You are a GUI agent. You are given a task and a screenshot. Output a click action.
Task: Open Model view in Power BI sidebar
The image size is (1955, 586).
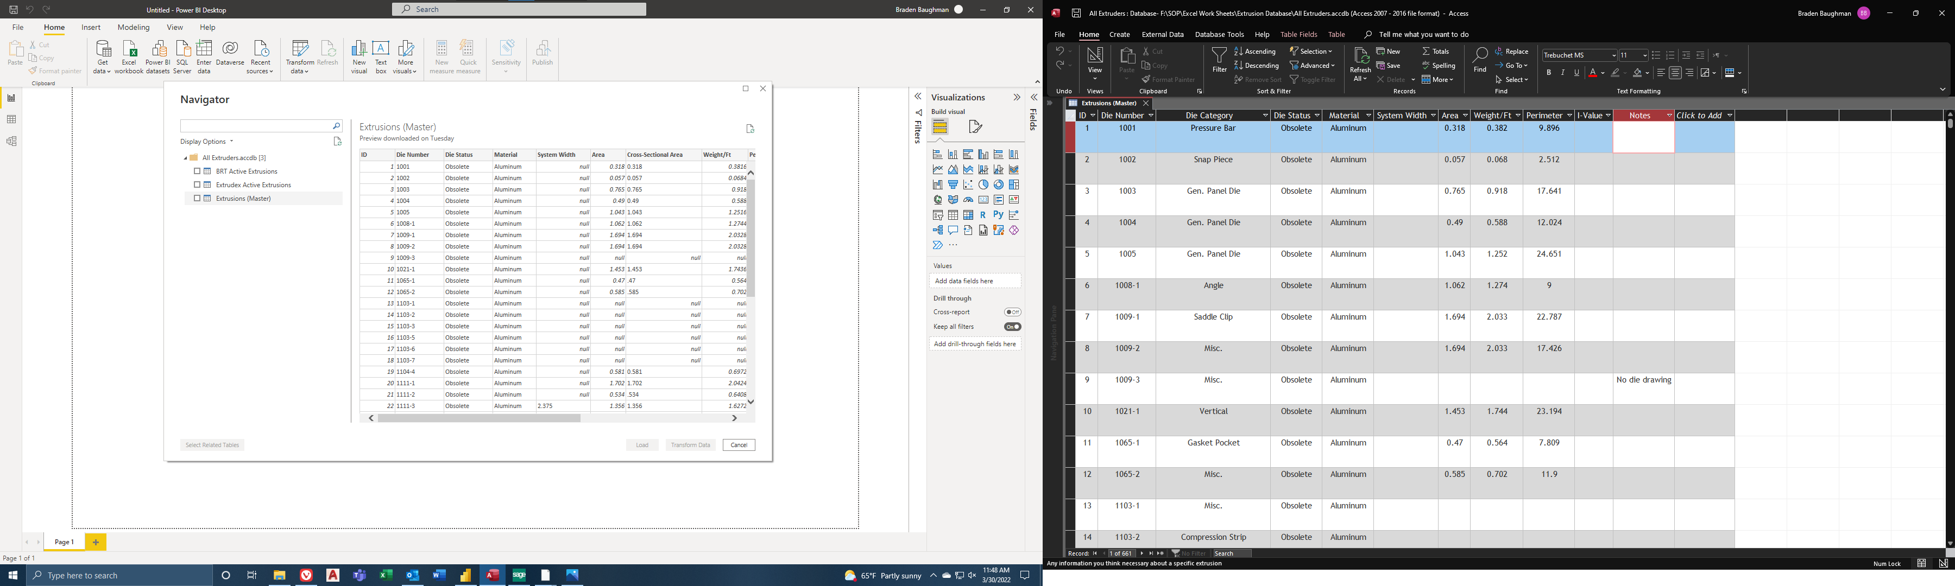(11, 142)
